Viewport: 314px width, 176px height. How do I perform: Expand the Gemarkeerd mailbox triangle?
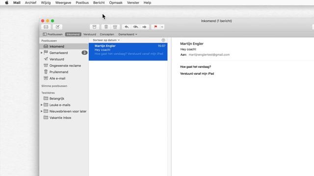click(42, 53)
